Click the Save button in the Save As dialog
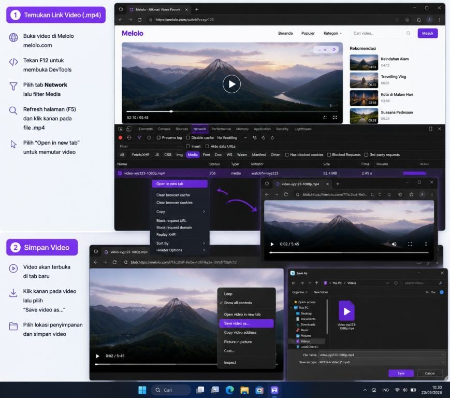Viewport: 450px width, 398px height. [401, 373]
